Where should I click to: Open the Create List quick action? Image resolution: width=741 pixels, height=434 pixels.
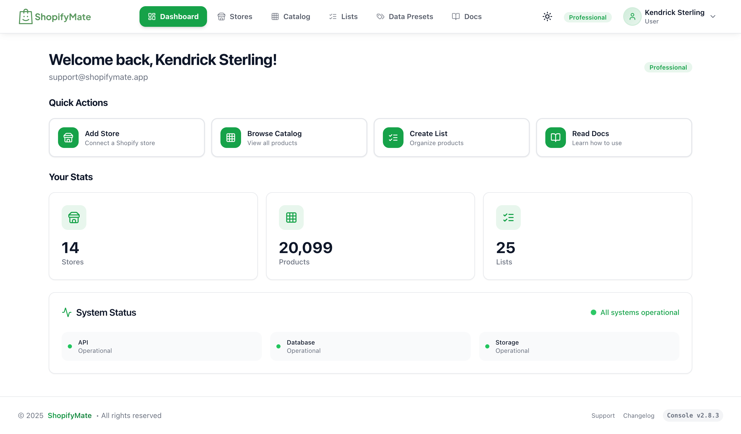[x=451, y=137]
